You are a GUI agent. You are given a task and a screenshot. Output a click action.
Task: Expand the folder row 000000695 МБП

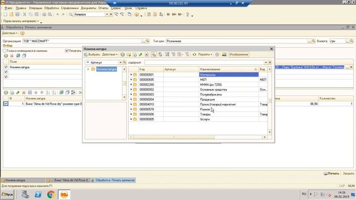(x=131, y=79)
